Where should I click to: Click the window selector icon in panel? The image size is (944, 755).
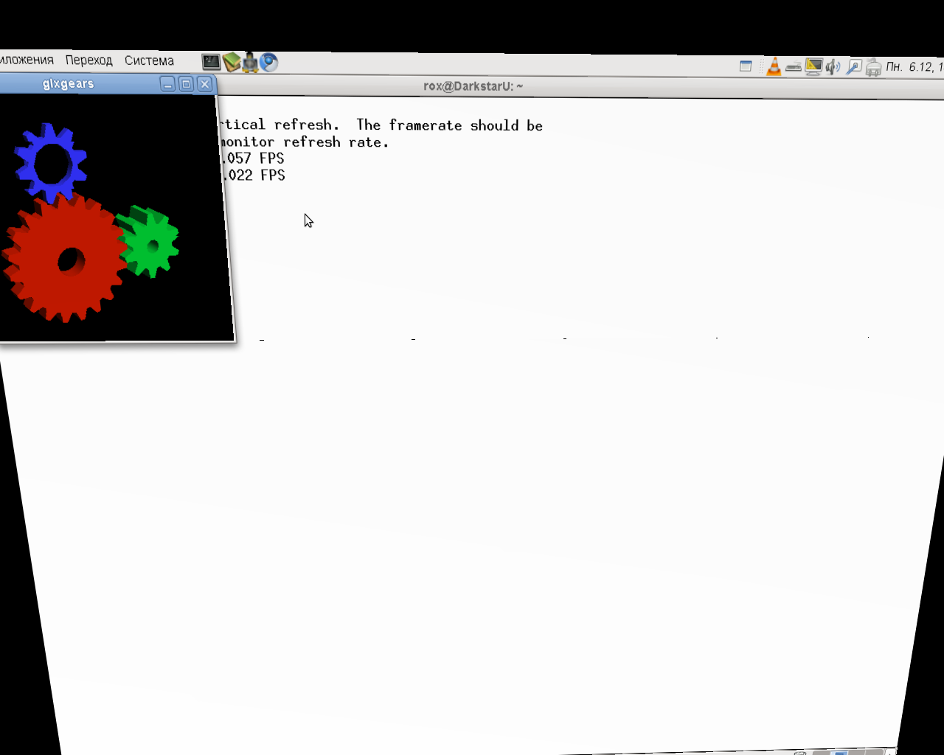click(x=746, y=66)
